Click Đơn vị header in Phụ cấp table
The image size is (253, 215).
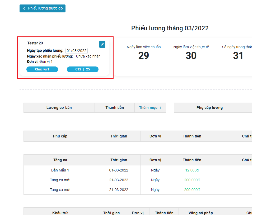(155, 136)
